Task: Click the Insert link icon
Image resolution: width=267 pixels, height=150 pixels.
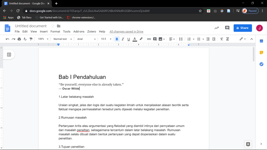Action: coord(149,39)
